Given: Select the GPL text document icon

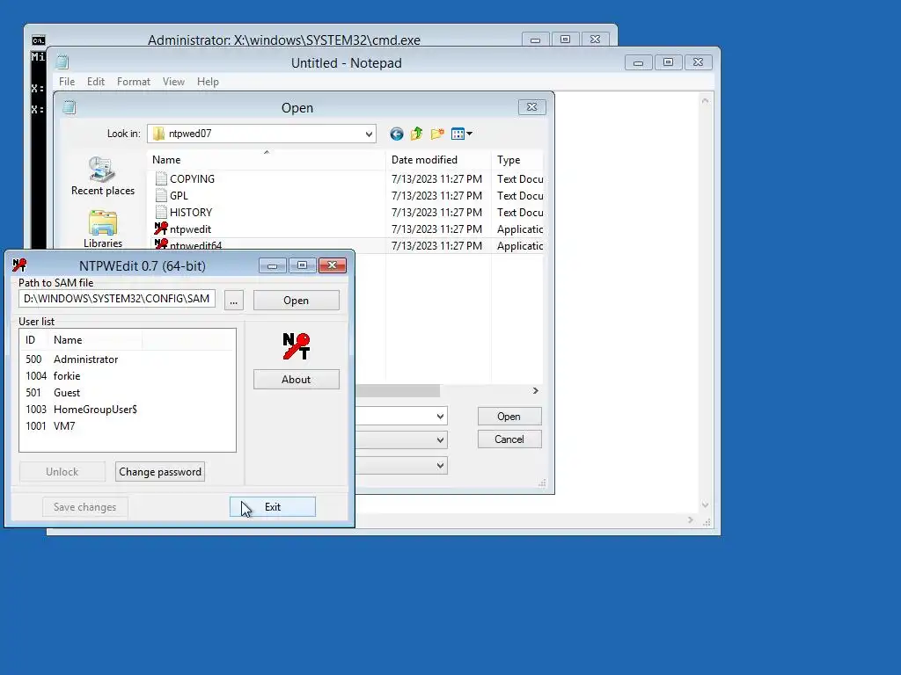Looking at the screenshot, I should point(162,196).
